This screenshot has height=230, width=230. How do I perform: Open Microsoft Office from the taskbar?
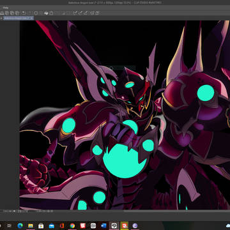tap(62, 226)
